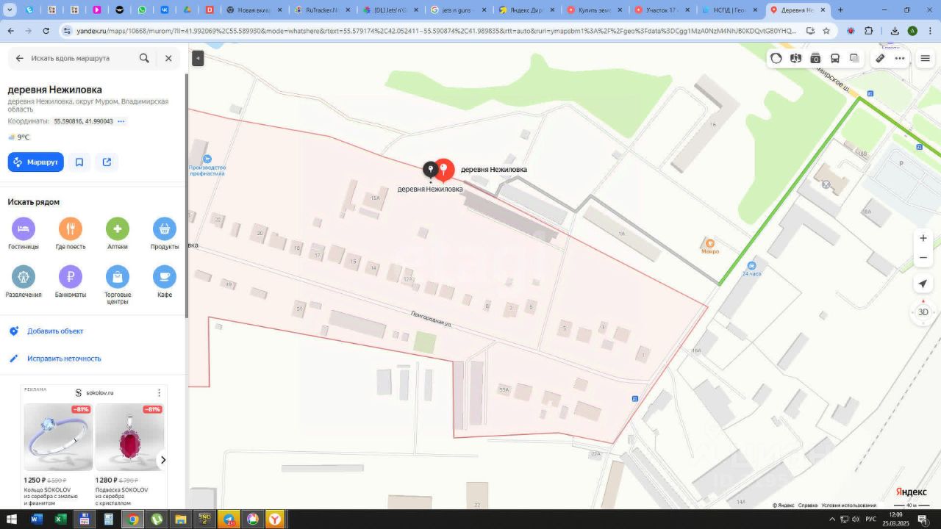Switch to the 'RuTracker' browser tab
Image resolution: width=941 pixels, height=529 pixels.
(321, 10)
